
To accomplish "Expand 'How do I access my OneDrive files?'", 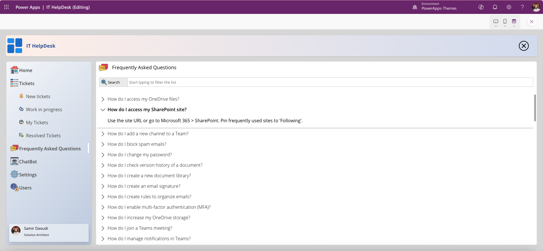I will pos(103,99).
